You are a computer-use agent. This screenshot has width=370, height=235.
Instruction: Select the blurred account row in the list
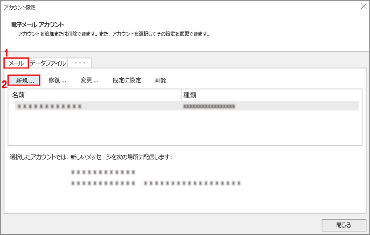click(x=187, y=106)
